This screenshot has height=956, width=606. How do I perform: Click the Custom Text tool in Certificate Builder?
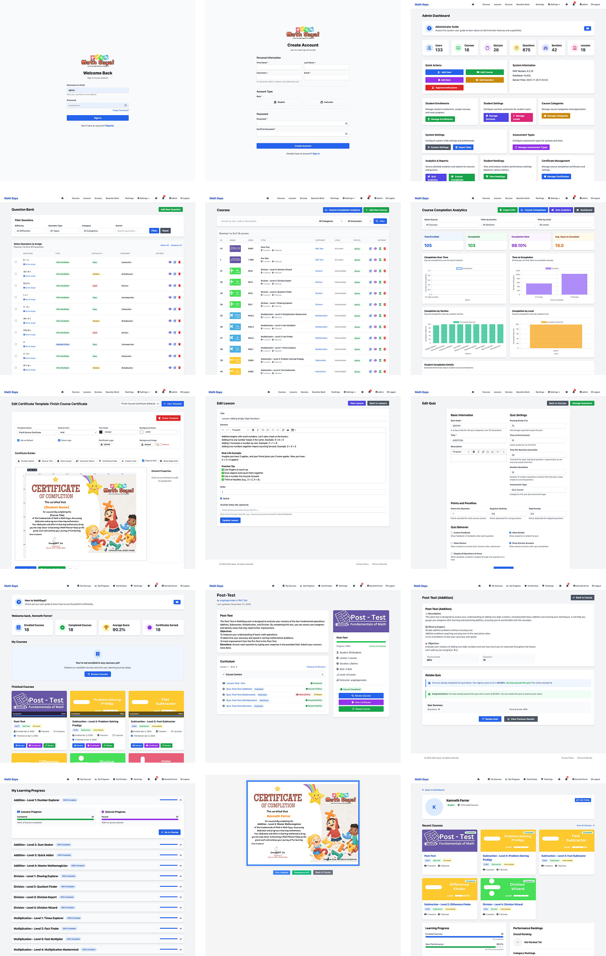pos(129,461)
